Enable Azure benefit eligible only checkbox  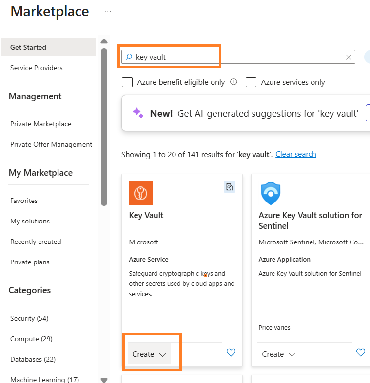[x=127, y=82]
